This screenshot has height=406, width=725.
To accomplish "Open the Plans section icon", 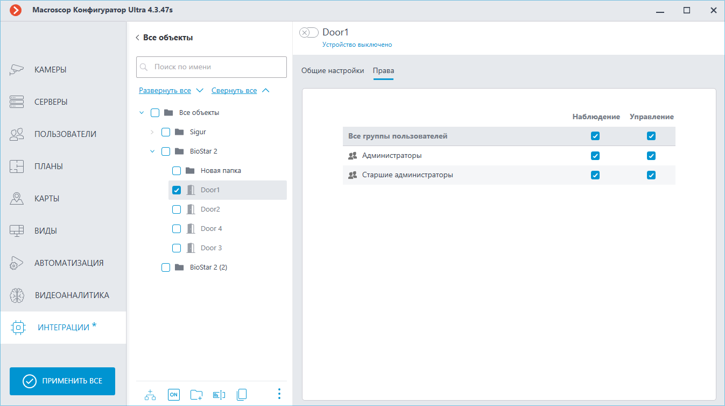I will tap(17, 166).
